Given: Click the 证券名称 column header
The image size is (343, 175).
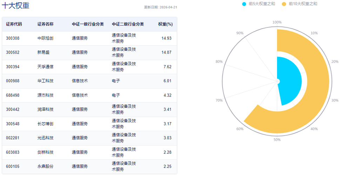Looking at the screenshot, I should pos(46,24).
